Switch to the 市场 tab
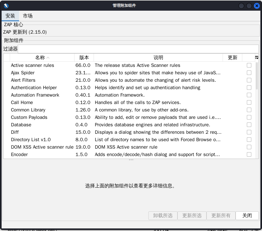The image size is (262, 231). coord(27,16)
